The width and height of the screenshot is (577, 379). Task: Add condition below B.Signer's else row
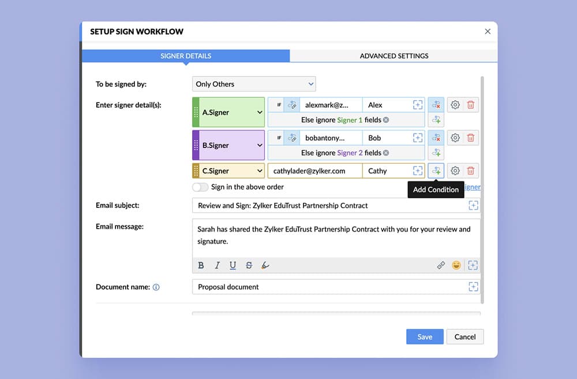(436, 153)
